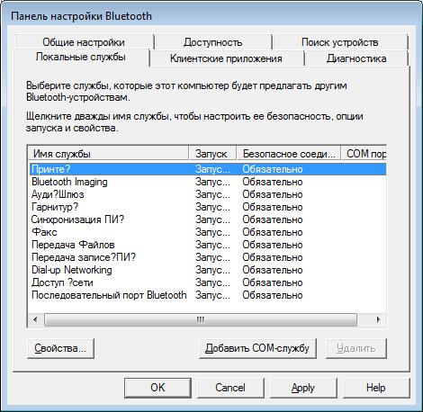Select the Dial-up Networking service
Viewport: 423px width, 412px height.
point(208,270)
